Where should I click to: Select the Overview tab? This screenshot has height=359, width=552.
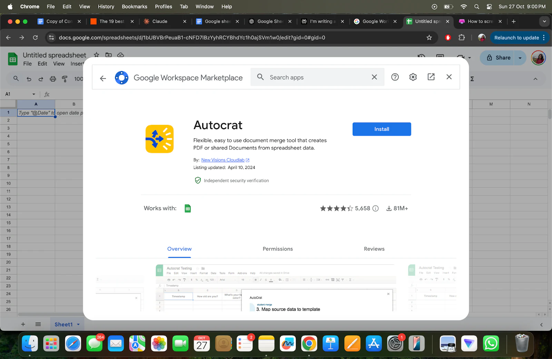coord(179,249)
